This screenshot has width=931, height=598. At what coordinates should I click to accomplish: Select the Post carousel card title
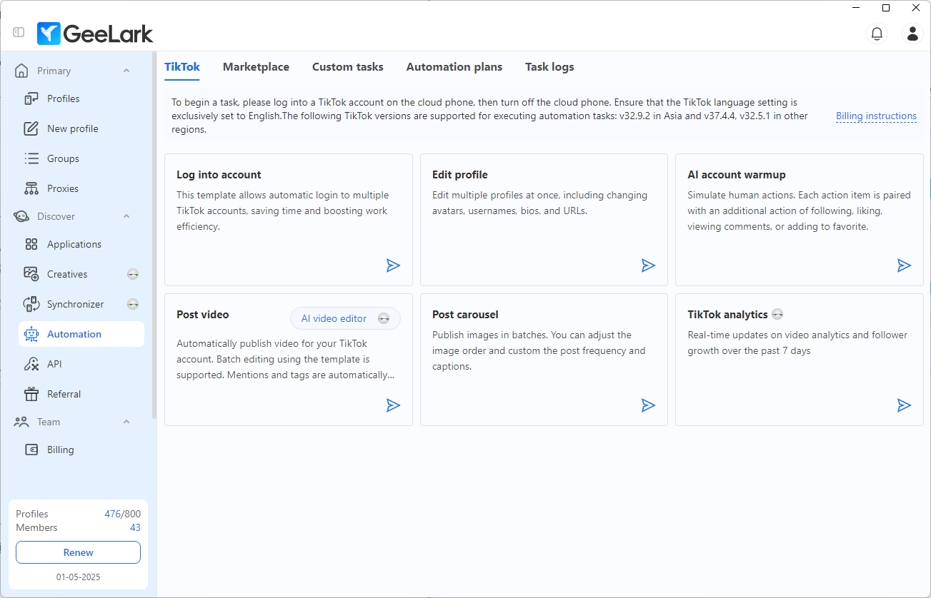465,314
